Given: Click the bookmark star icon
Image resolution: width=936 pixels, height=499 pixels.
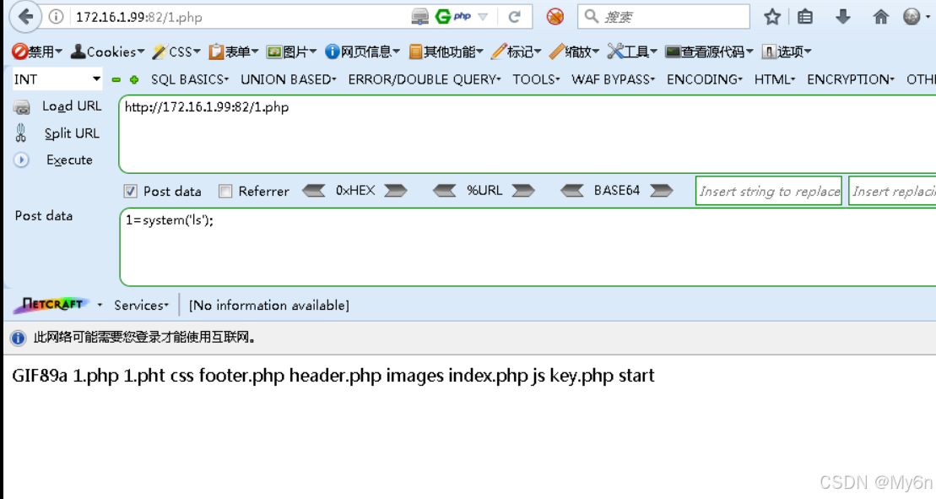Looking at the screenshot, I should [772, 17].
